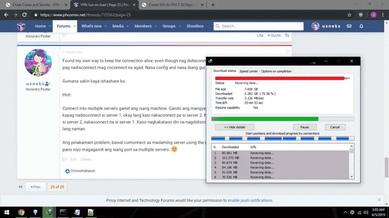The width and height of the screenshot is (389, 218).
Task: Expand the Members dropdown arrow
Action: click(x=155, y=26)
